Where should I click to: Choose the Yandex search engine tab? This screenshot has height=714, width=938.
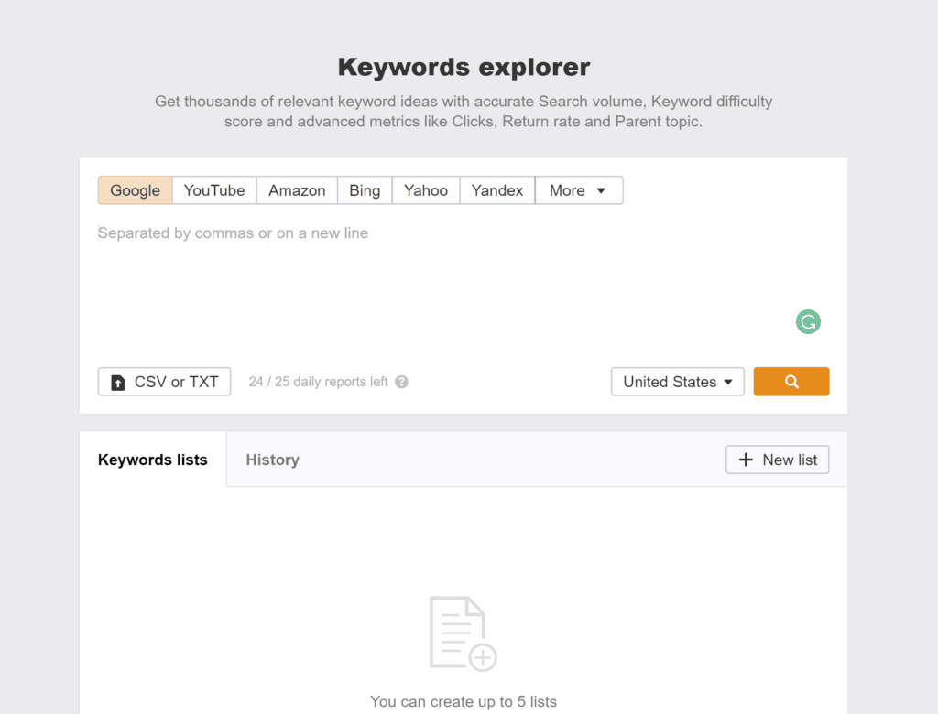pyautogui.click(x=497, y=190)
